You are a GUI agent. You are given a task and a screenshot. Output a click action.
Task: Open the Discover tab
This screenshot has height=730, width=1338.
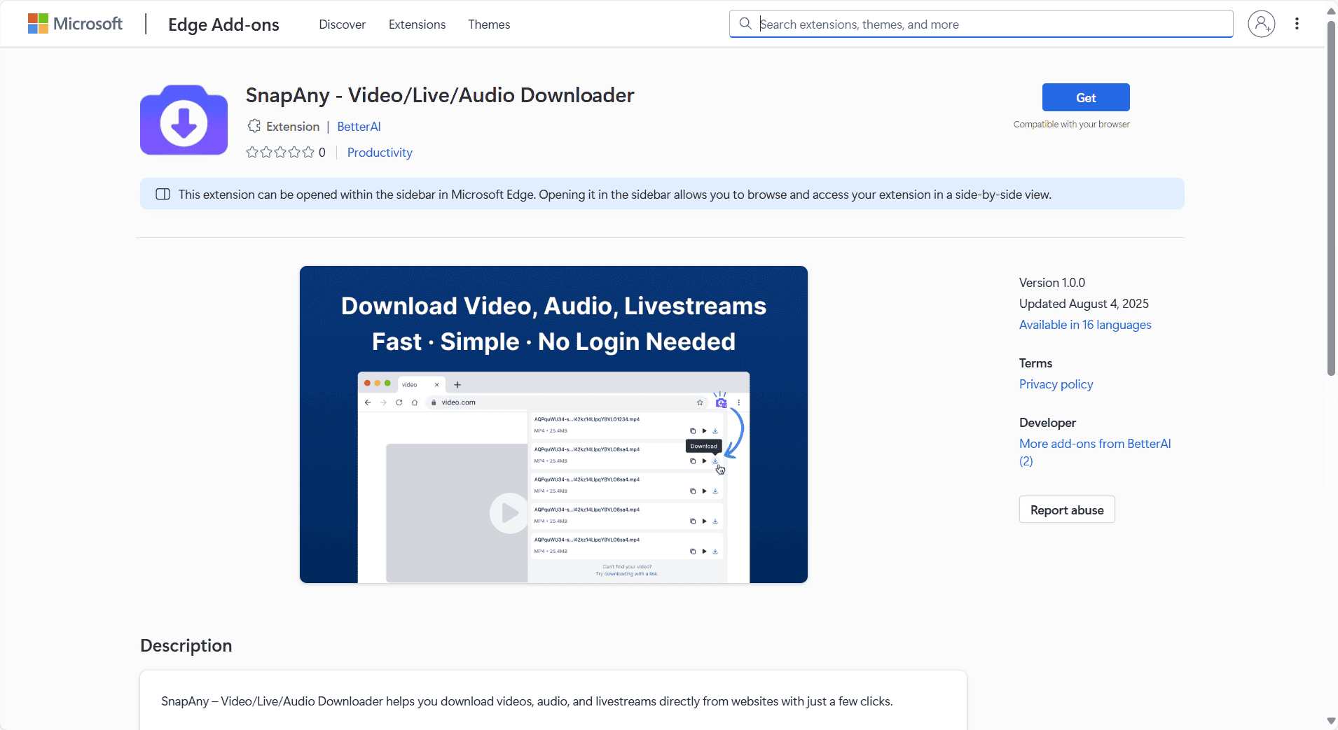(342, 24)
